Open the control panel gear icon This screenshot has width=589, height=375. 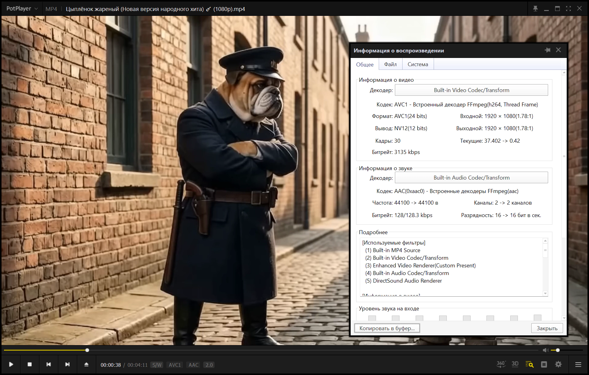tap(558, 364)
